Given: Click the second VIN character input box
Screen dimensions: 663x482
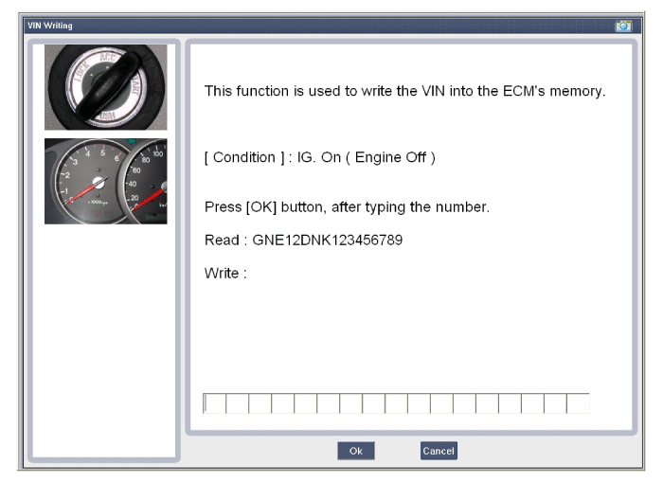Looking at the screenshot, I should tap(237, 403).
